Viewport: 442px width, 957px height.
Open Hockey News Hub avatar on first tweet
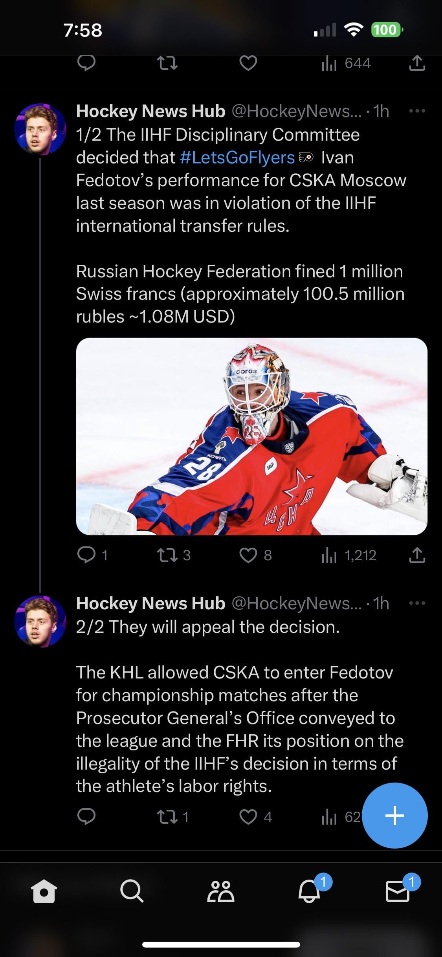pos(40,129)
